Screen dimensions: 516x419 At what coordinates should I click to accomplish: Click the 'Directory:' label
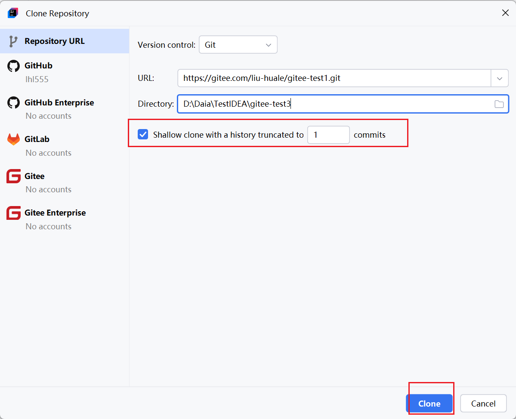(156, 104)
